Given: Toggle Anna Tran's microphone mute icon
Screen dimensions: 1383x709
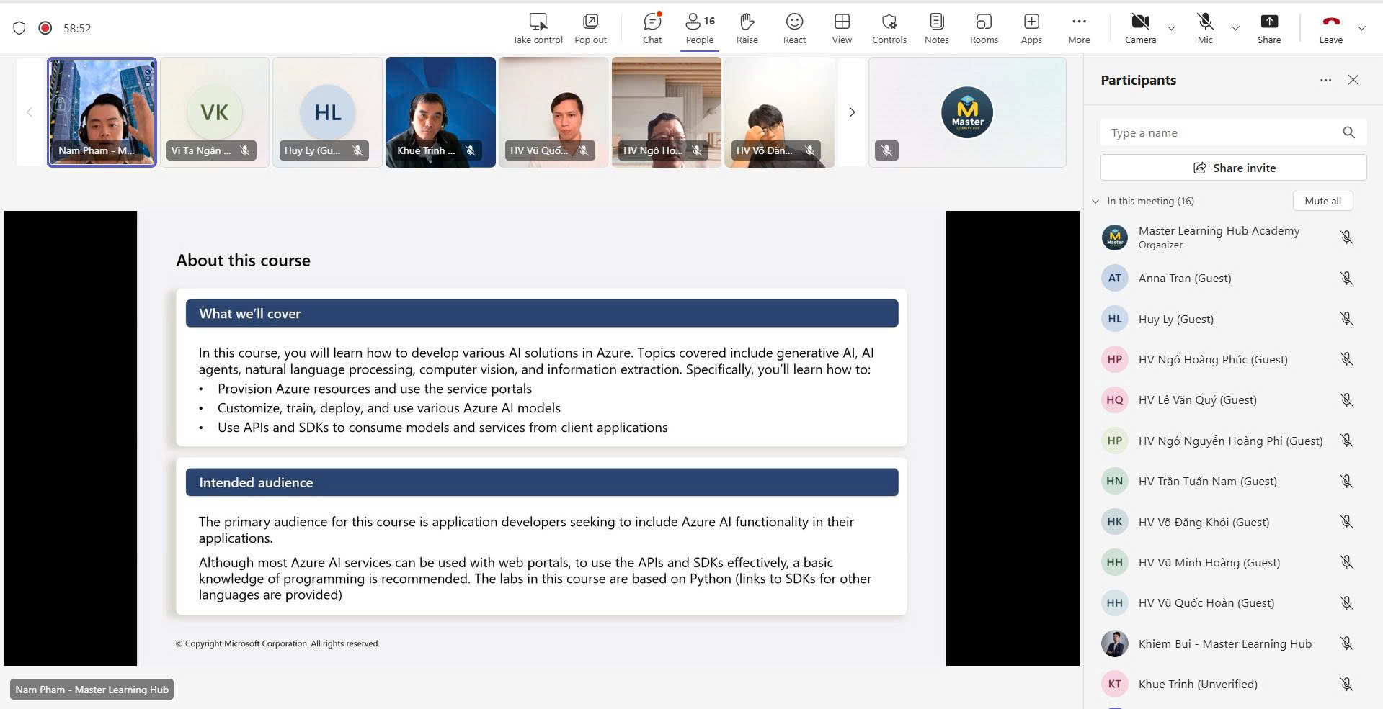Looking at the screenshot, I should (1346, 279).
